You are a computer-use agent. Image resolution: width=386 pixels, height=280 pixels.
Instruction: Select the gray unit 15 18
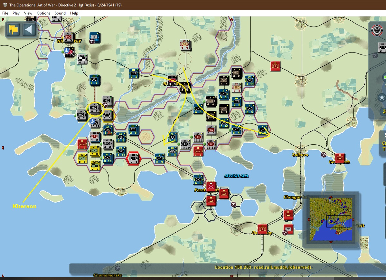[x=198, y=137]
